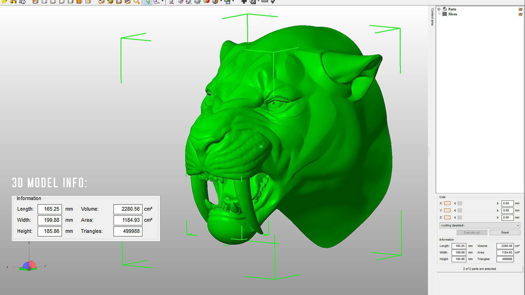Choose the scale part tool
Image resolution: width=525 pixels, height=295 pixels.
[189, 2]
